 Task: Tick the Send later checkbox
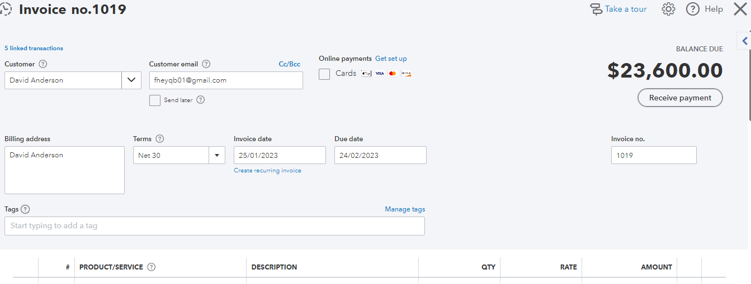(155, 100)
